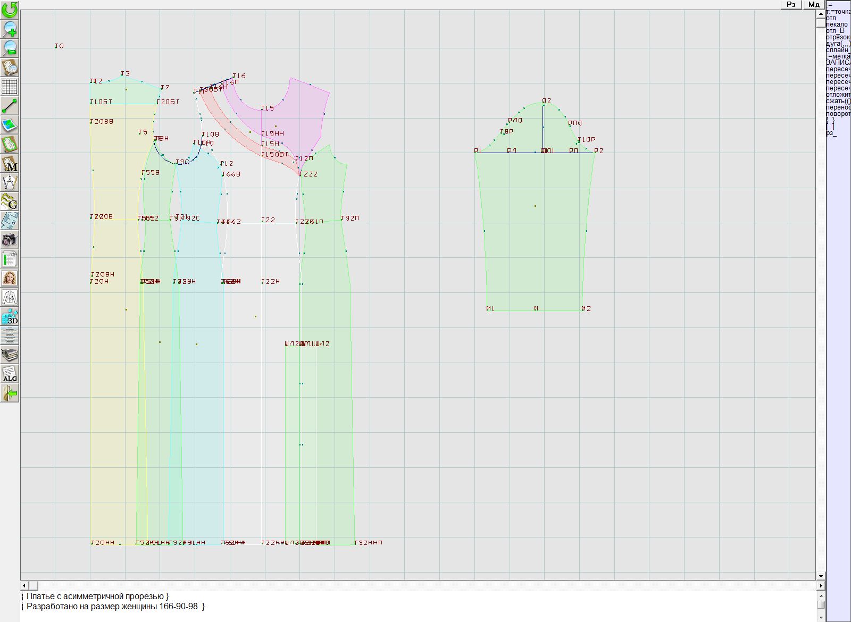Image resolution: width=851 pixels, height=622 pixels.
Task: Open the jacket technical sketch icon
Action: tap(10, 297)
